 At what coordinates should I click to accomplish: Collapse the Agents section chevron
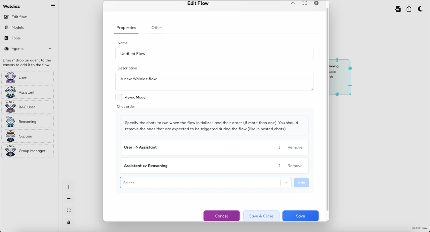50,49
